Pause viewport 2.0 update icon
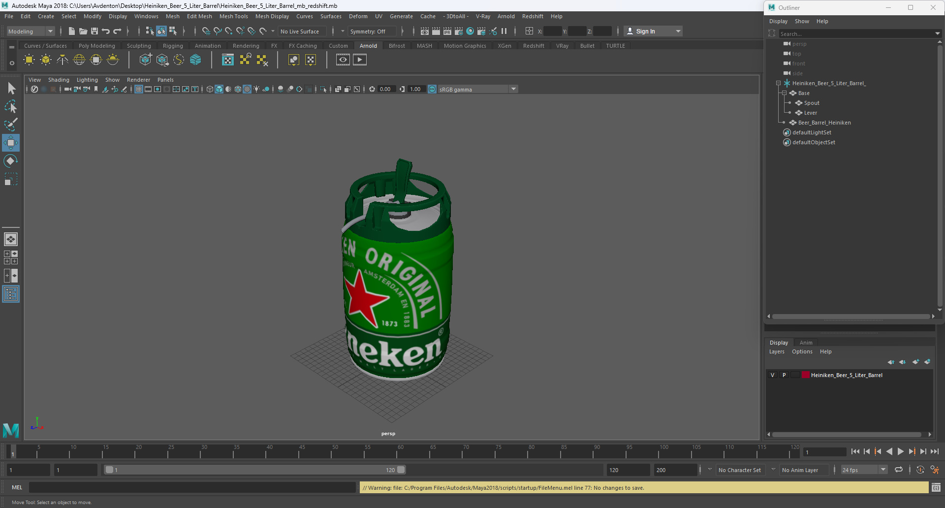 (504, 31)
